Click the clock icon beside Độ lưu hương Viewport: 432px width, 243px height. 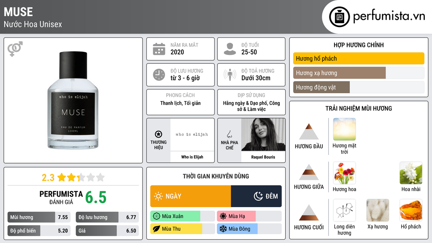click(x=159, y=75)
